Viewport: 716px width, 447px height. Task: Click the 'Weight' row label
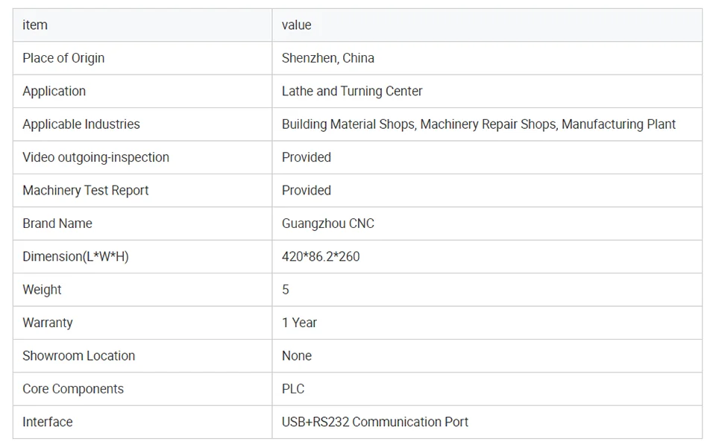(42, 290)
